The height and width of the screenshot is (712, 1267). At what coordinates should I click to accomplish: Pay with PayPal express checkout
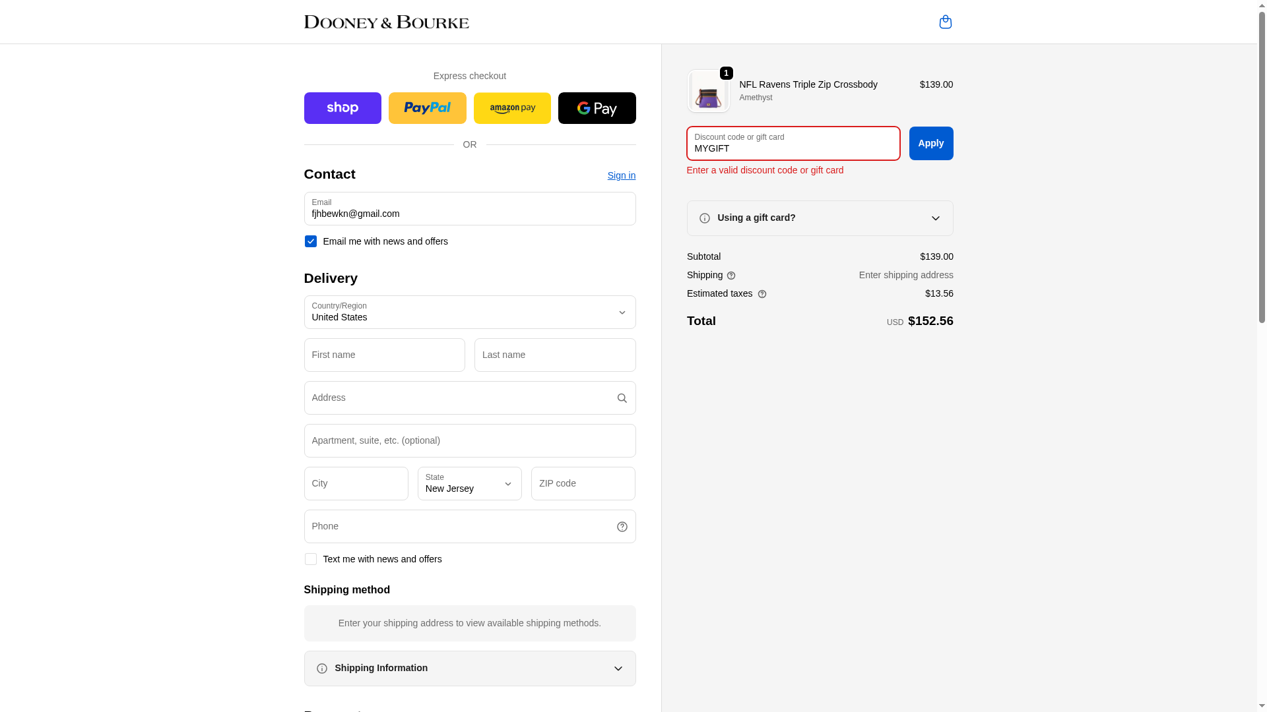pyautogui.click(x=428, y=108)
